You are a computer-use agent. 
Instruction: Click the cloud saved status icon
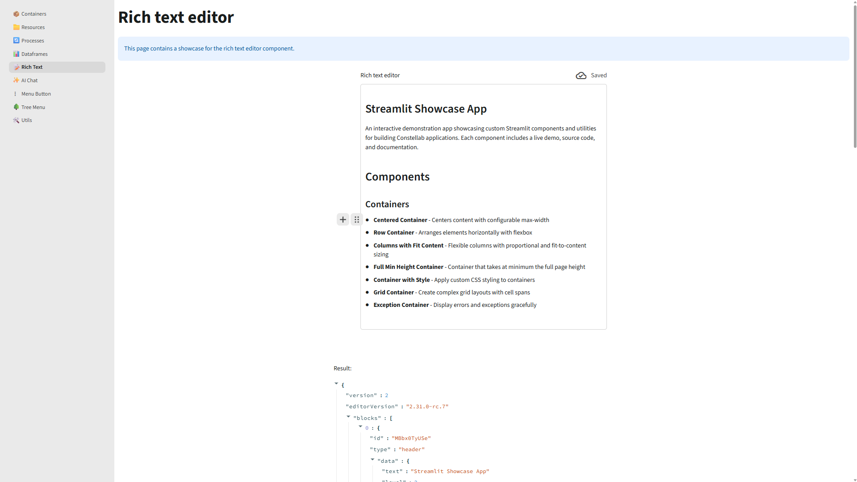[581, 75]
